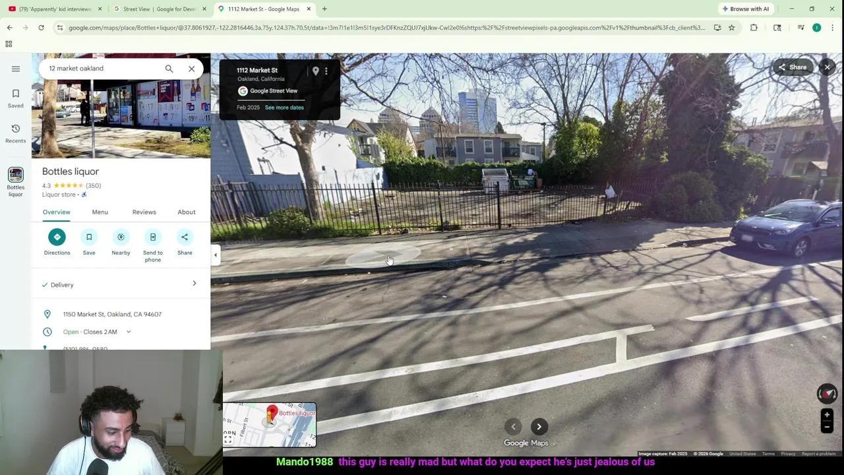Open the Saved places sidebar item
Image resolution: width=844 pixels, height=475 pixels.
point(16,98)
